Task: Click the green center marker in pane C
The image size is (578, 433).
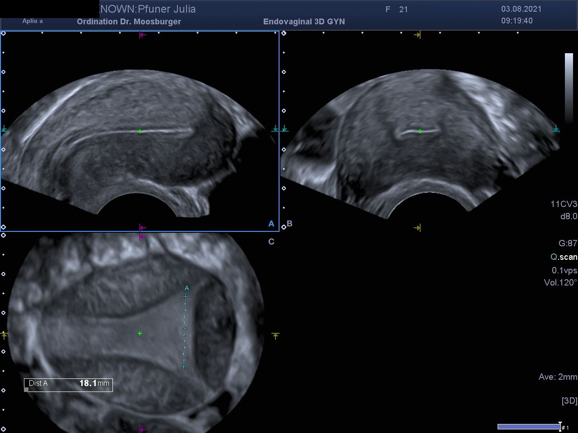Action: [x=140, y=333]
